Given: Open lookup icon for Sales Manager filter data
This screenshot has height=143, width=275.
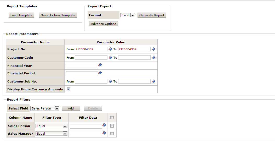Looking at the screenshot, I should tap(104, 133).
